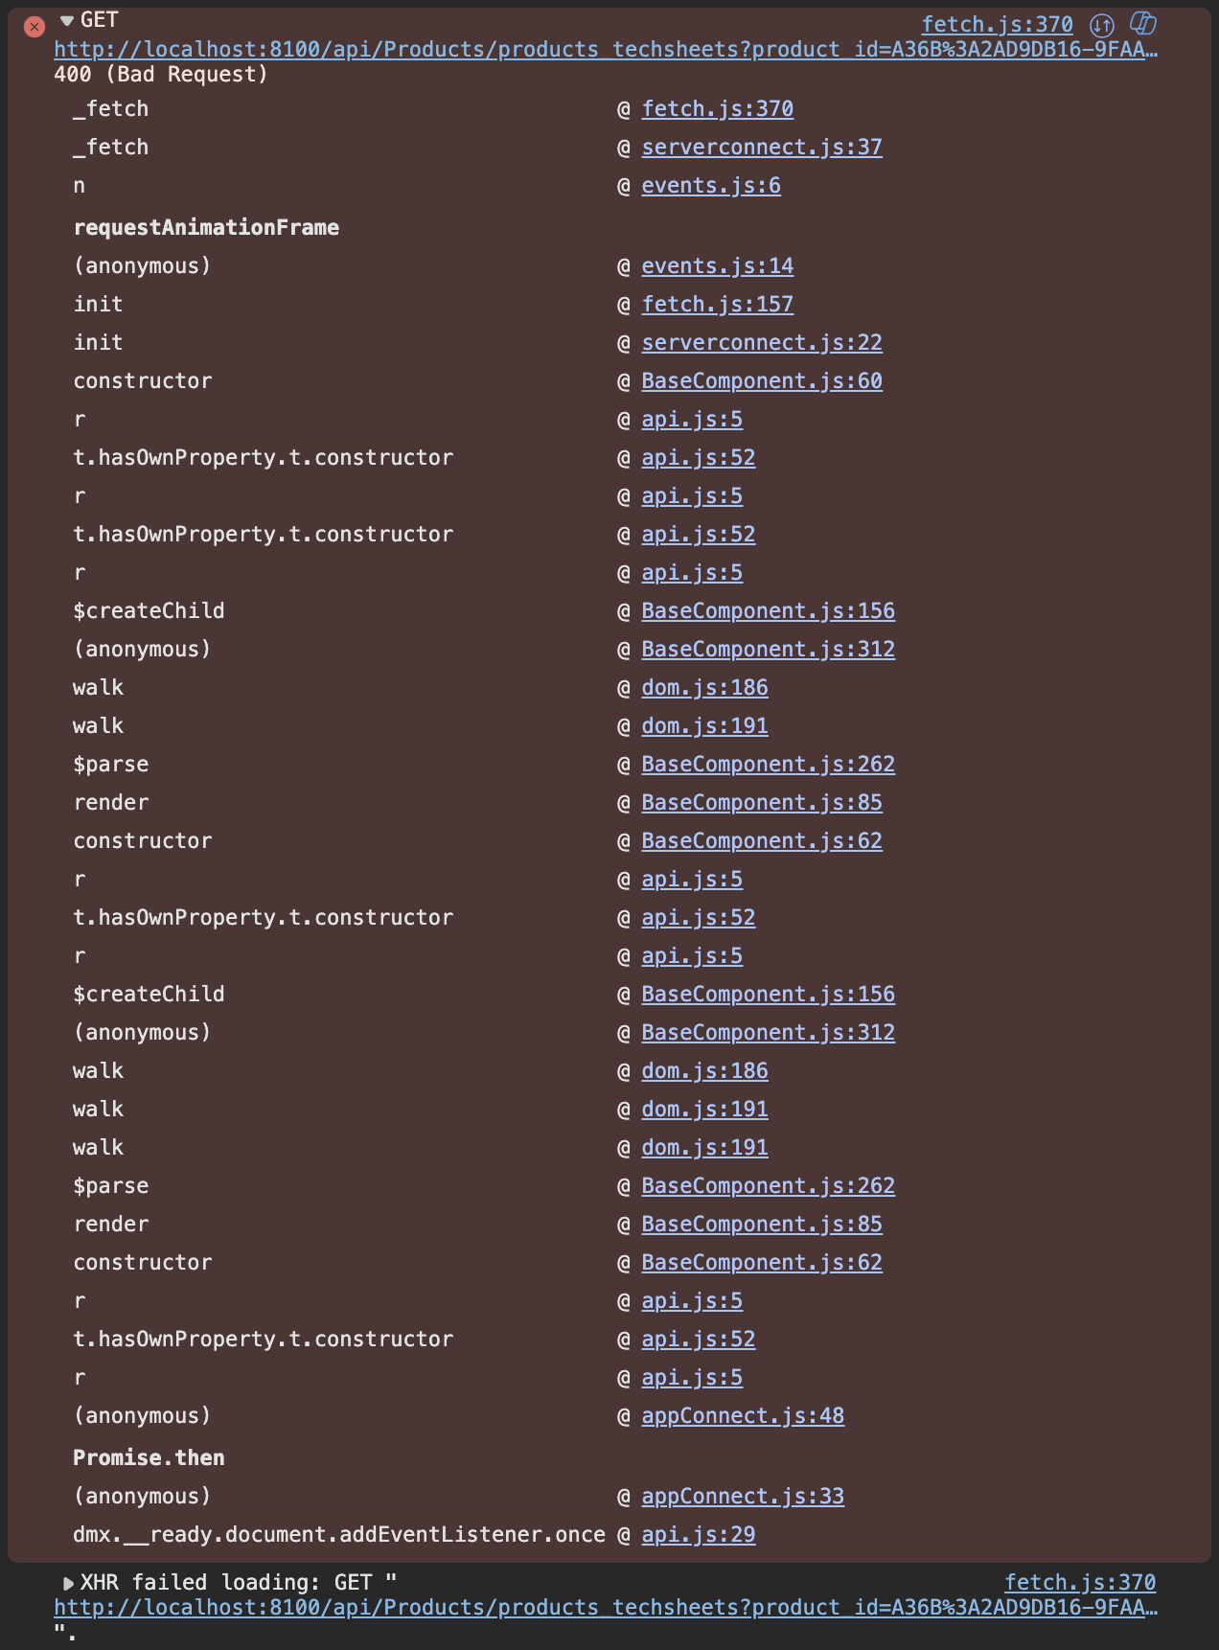Open the URL in the XHR failed message
The height and width of the screenshot is (1650, 1219).
pyautogui.click(x=604, y=1607)
